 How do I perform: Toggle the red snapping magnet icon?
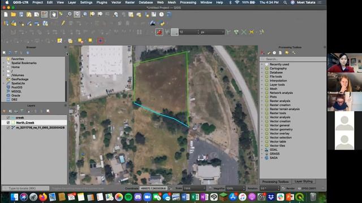pos(160,32)
